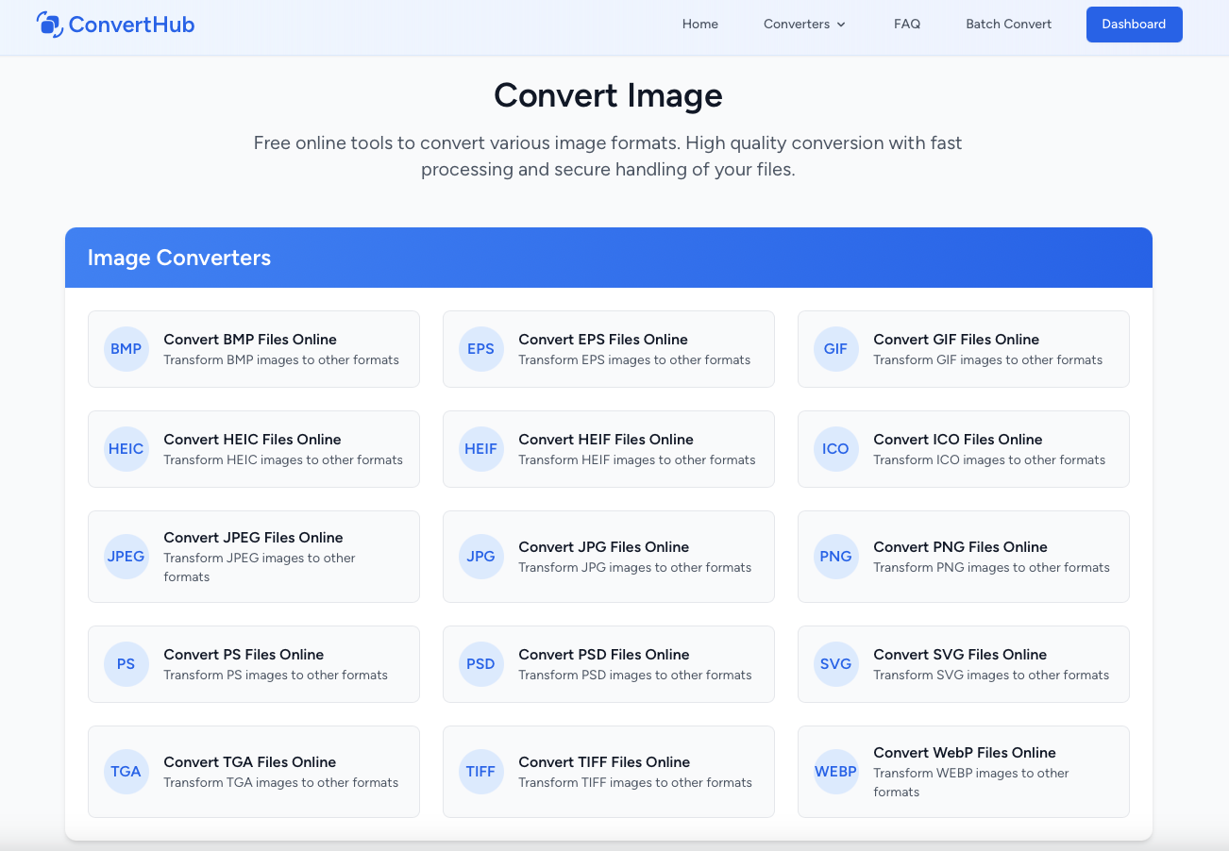Click the SVG format badge icon
The image size is (1229, 851).
pos(836,664)
